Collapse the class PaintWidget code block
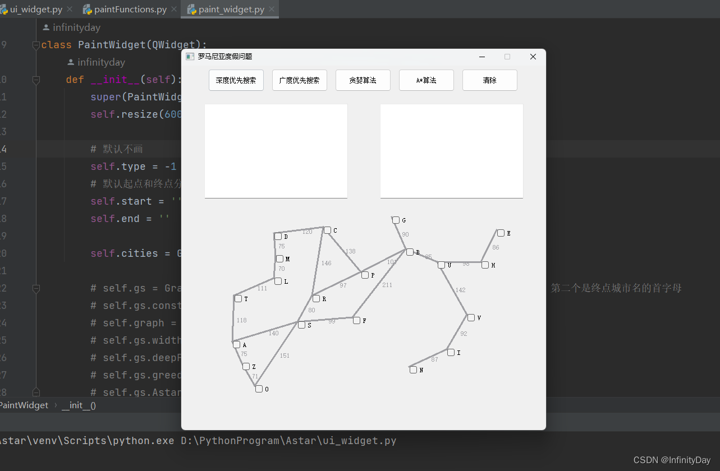Viewport: 720px width, 471px height. tap(36, 45)
